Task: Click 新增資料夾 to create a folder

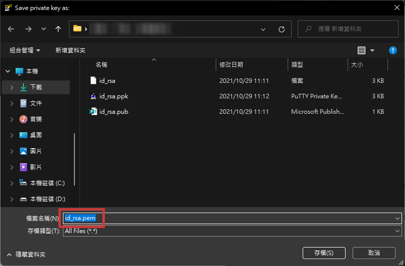Action: pyautogui.click(x=70, y=50)
